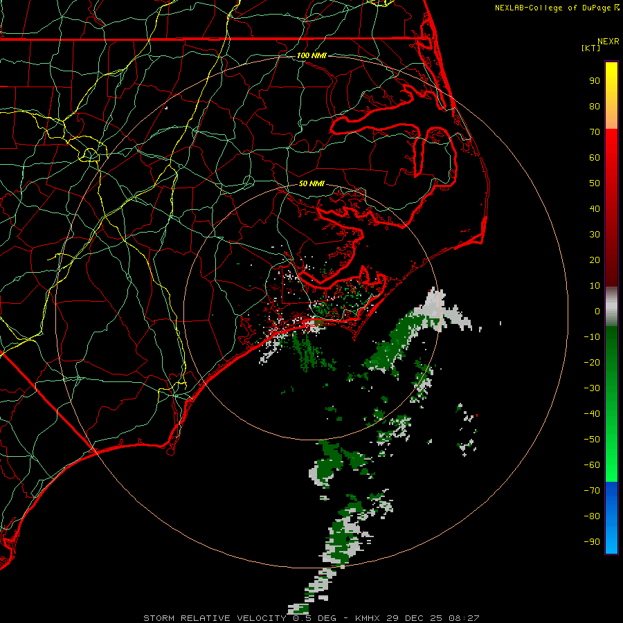The width and height of the screenshot is (623, 623).
Task: Select the positive 70 knot scale value
Action: click(595, 132)
